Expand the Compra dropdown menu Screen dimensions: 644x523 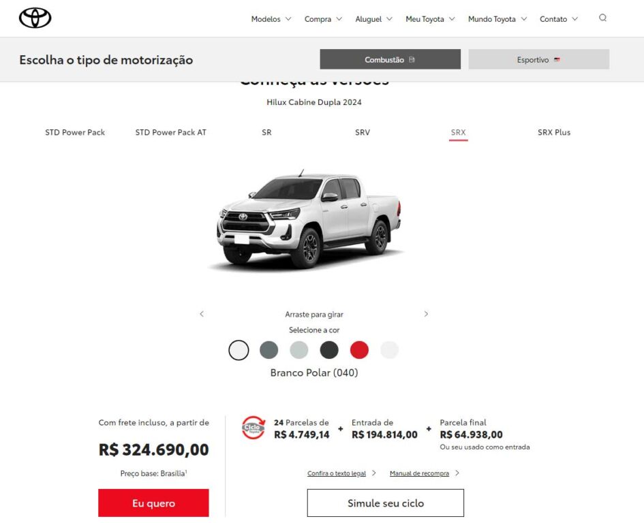(x=323, y=19)
